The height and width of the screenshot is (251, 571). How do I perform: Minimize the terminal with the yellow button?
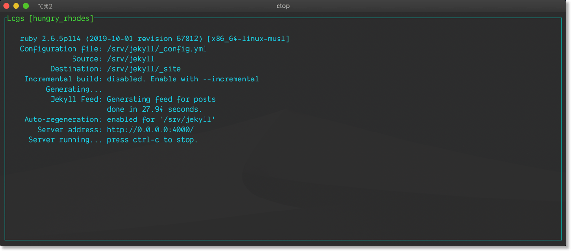tap(16, 6)
